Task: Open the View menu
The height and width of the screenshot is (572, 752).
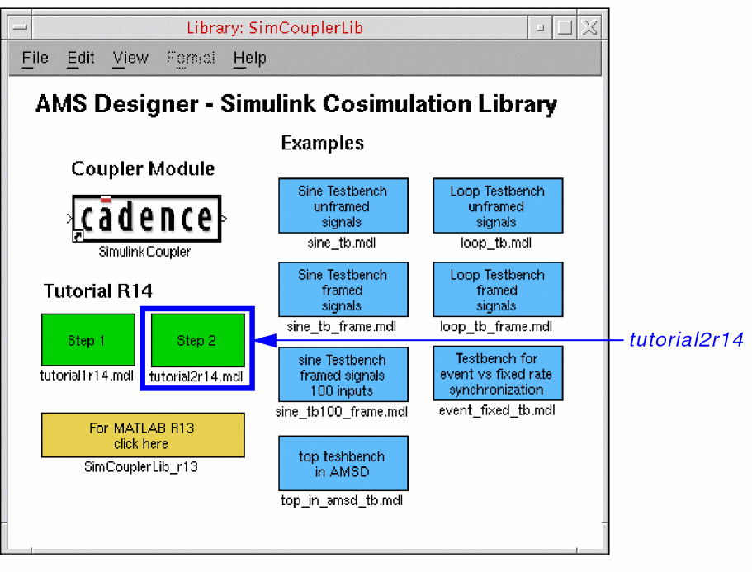Action: coord(130,58)
